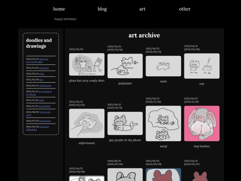Image resolution: width=241 pixels, height=181 pixels.
Task: Open the unfortunate drawing thumbnail
Action: [87, 123]
